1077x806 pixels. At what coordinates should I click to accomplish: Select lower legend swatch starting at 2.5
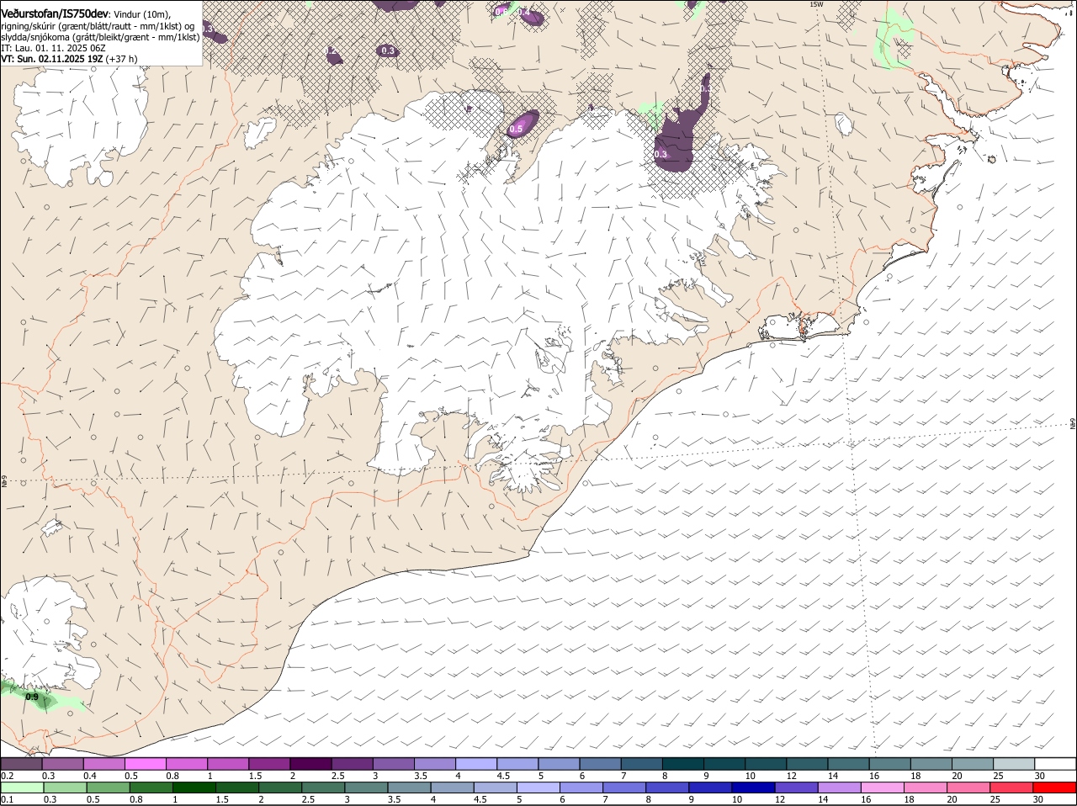pyautogui.click(x=322, y=787)
